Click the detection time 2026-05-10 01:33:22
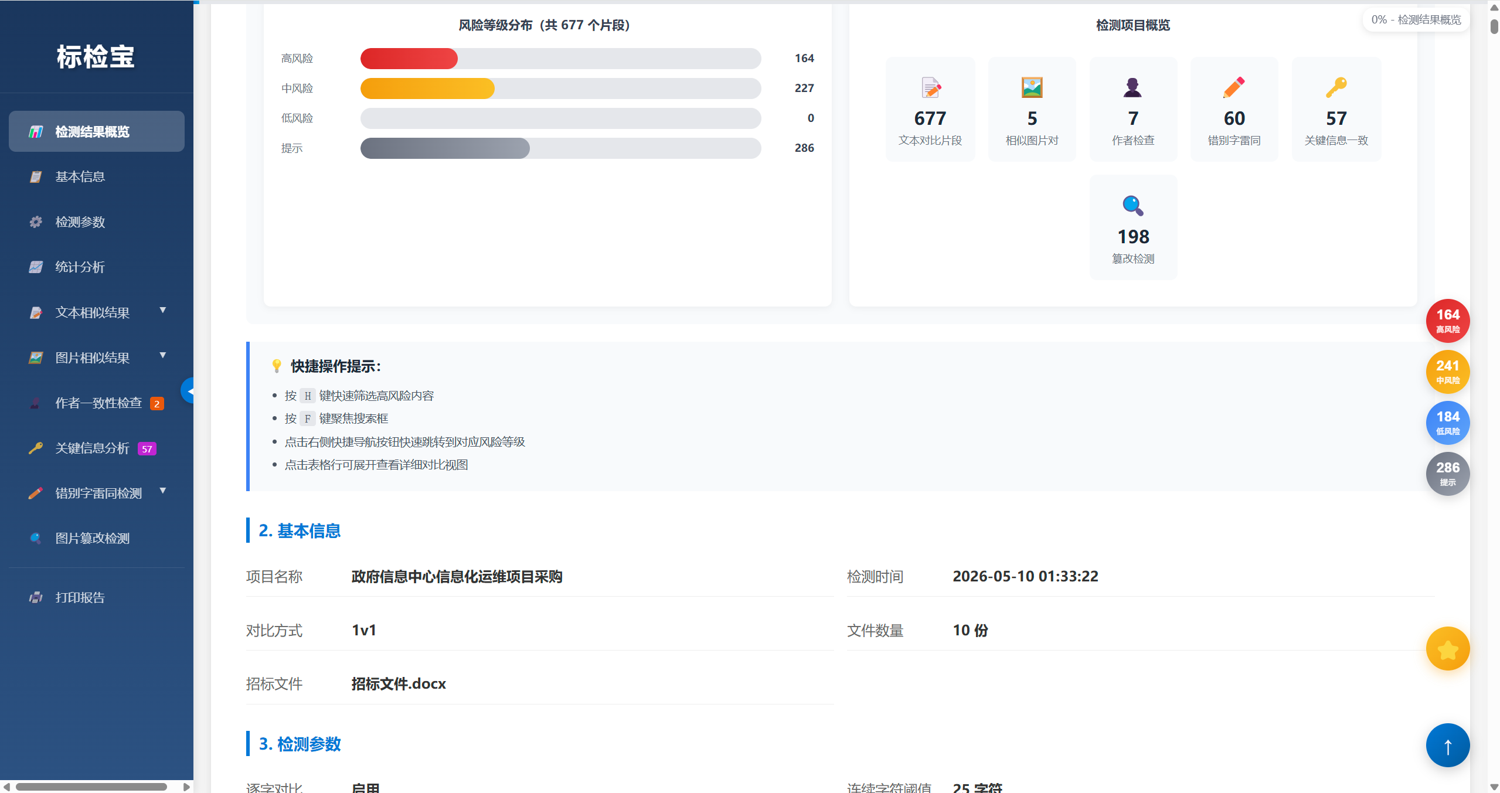 [x=1025, y=576]
